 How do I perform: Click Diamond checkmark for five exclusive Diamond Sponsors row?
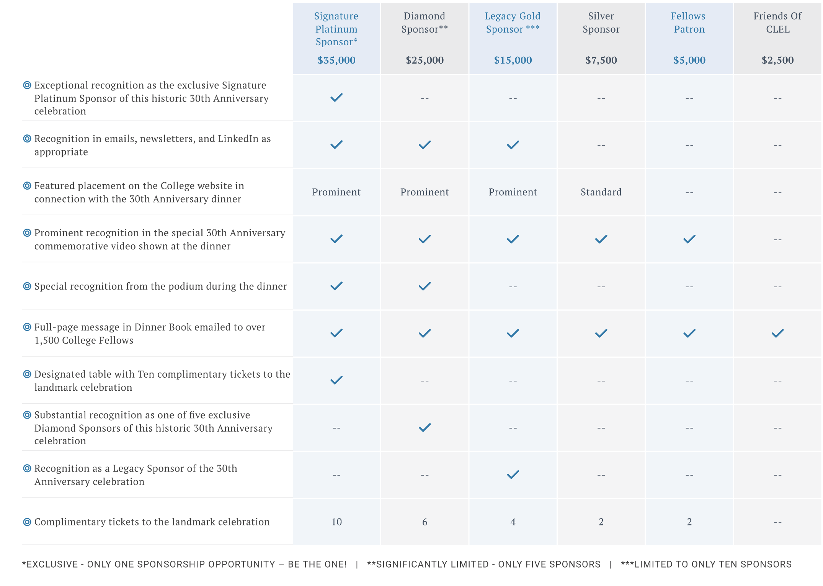[x=425, y=427]
